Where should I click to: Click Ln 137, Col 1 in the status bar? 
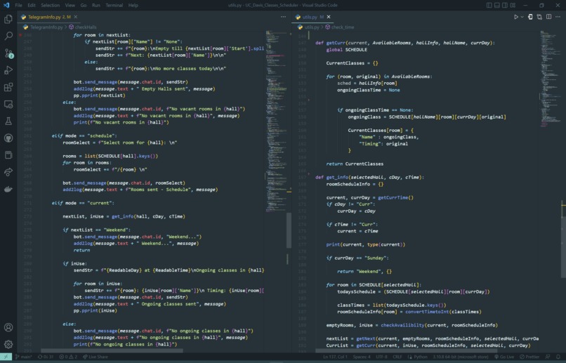pos(335,357)
